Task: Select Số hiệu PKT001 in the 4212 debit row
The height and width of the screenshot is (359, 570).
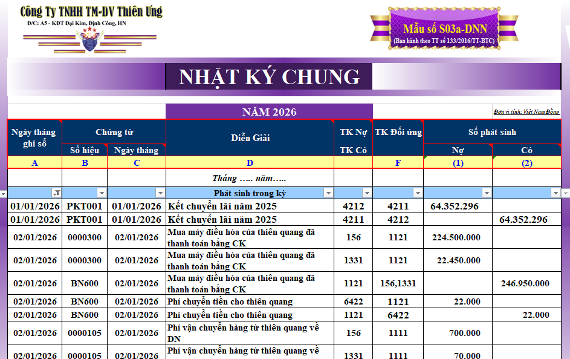Action: [x=85, y=206]
